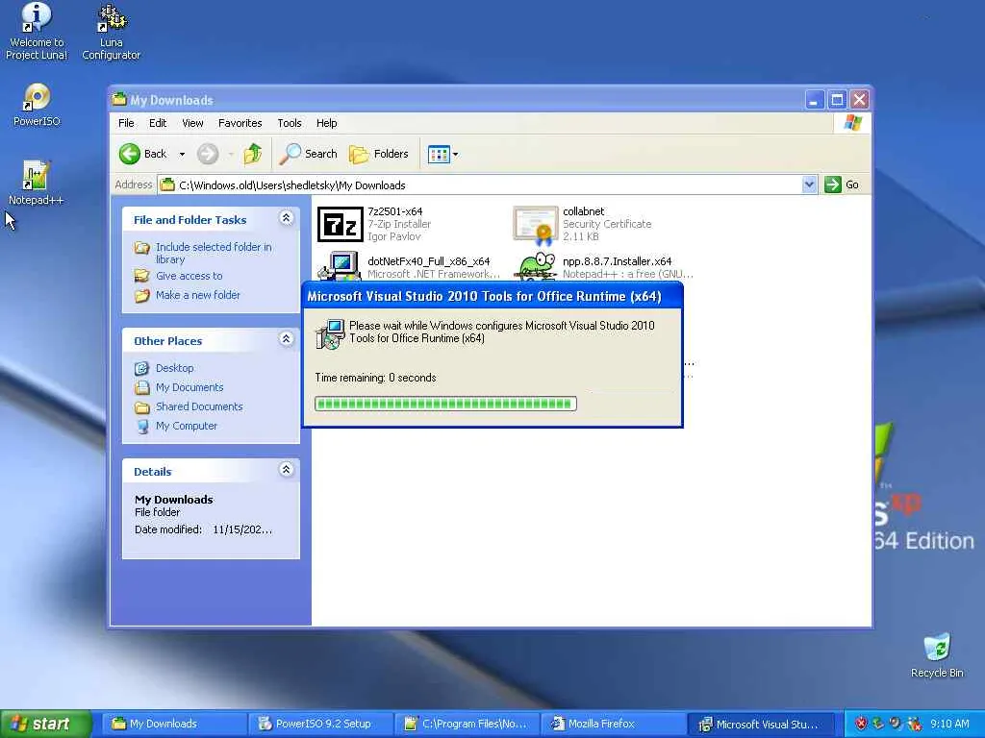Click My Downloads folder name in Details

click(x=174, y=500)
